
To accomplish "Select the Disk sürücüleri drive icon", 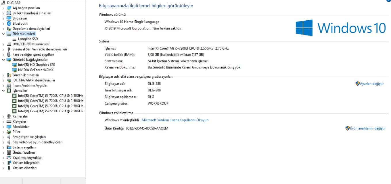I will [9, 34].
